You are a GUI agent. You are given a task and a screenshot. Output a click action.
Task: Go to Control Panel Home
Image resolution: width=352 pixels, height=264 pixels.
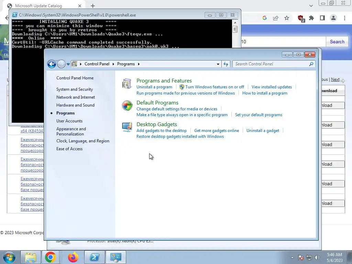tap(75, 78)
